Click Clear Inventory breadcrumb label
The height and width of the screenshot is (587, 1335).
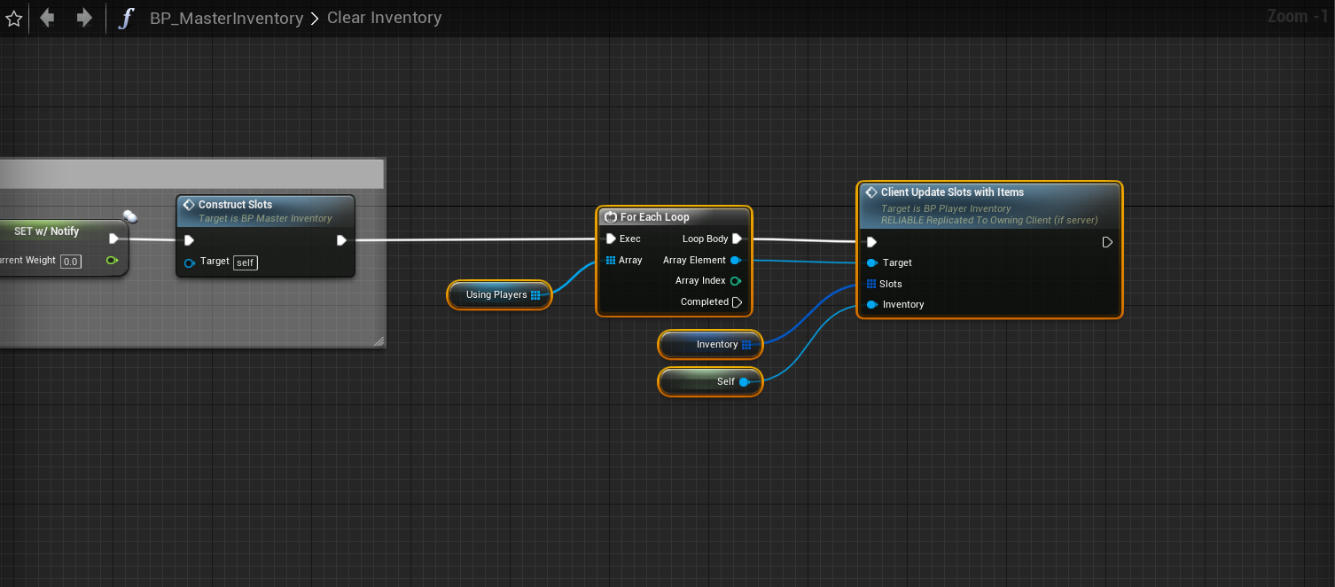[x=384, y=18]
